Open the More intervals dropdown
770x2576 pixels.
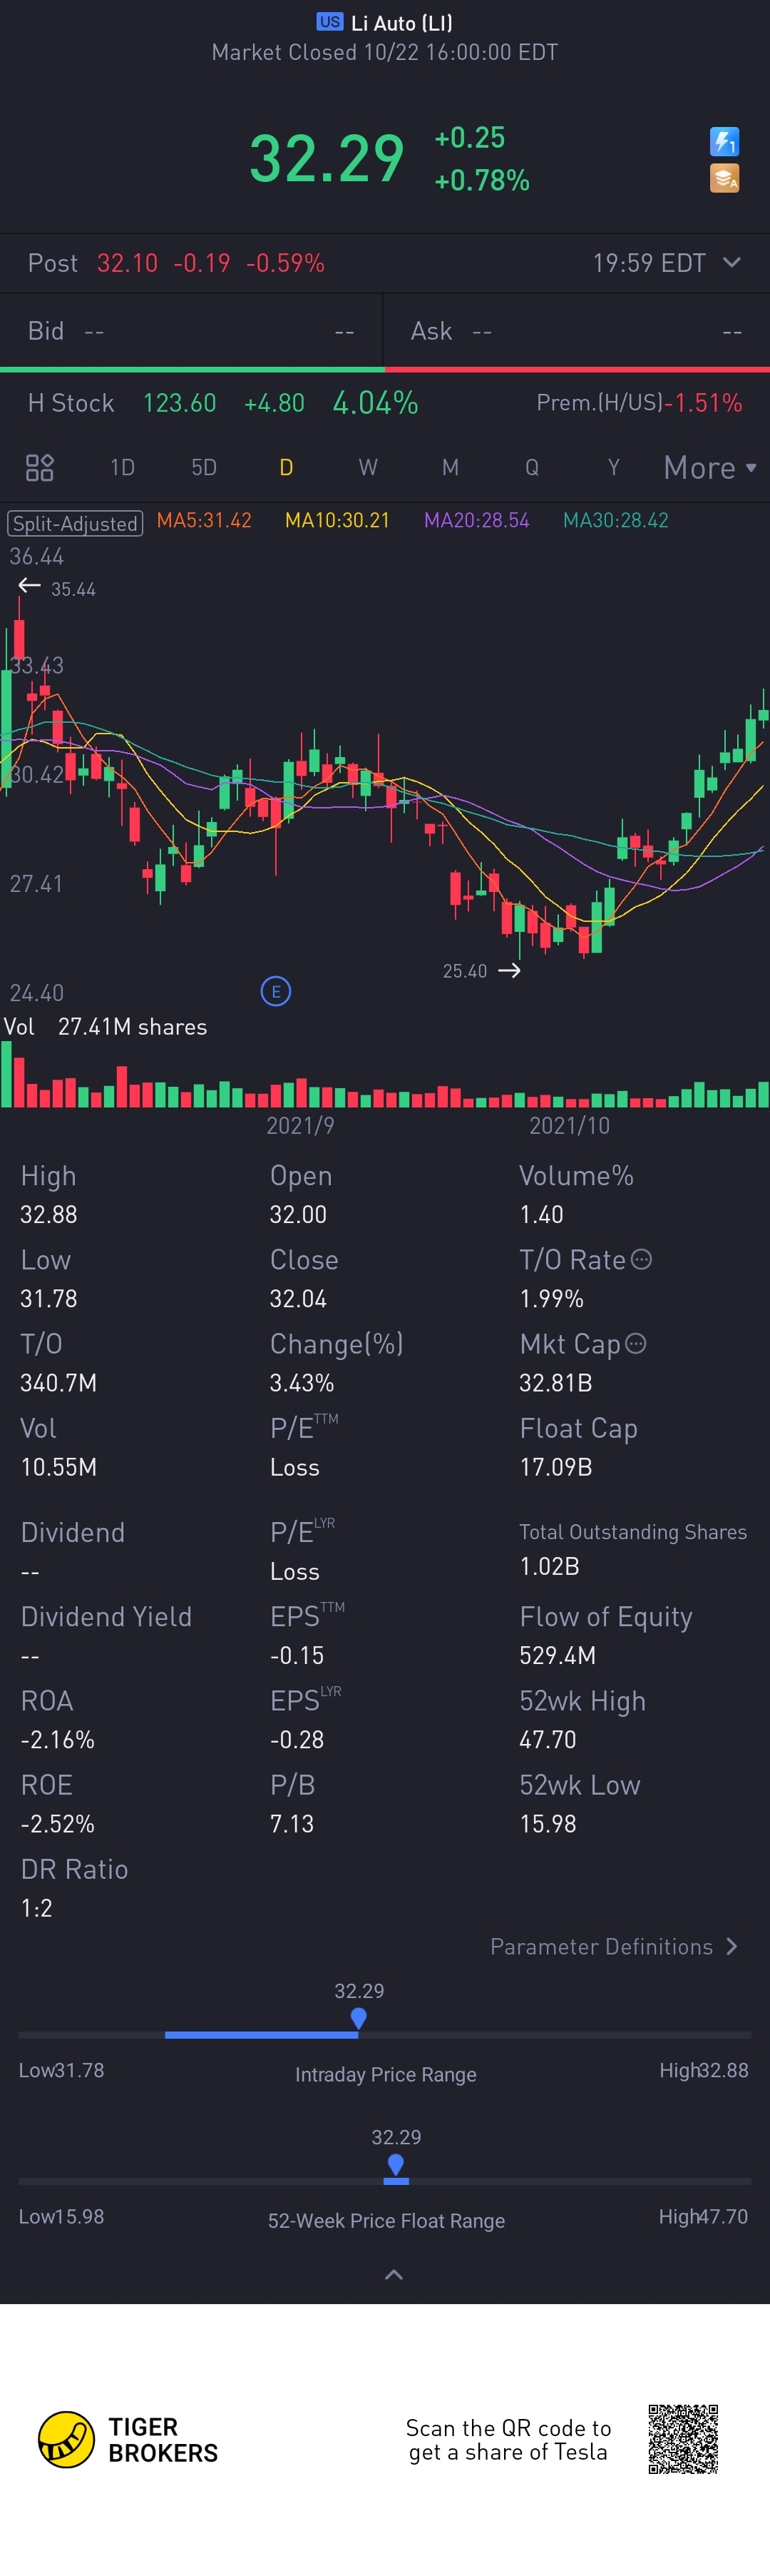pyautogui.click(x=710, y=467)
